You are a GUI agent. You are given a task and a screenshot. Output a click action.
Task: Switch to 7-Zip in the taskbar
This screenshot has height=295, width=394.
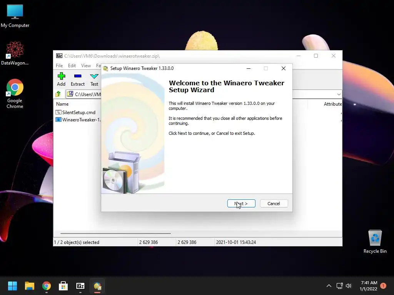click(x=80, y=286)
